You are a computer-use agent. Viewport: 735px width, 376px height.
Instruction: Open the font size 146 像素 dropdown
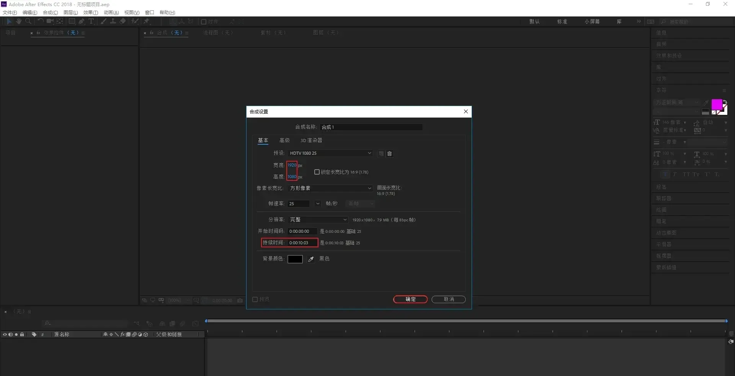pyautogui.click(x=685, y=123)
